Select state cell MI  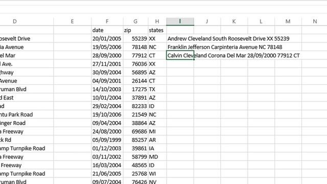tap(157, 131)
